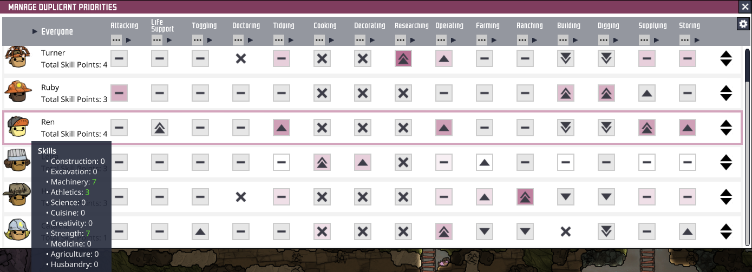
Task: Sort by the Farming column header
Action: (487, 25)
